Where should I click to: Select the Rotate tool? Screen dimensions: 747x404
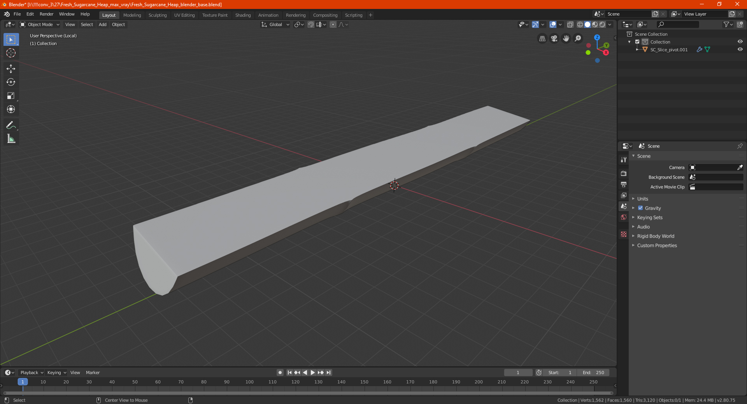pos(11,82)
